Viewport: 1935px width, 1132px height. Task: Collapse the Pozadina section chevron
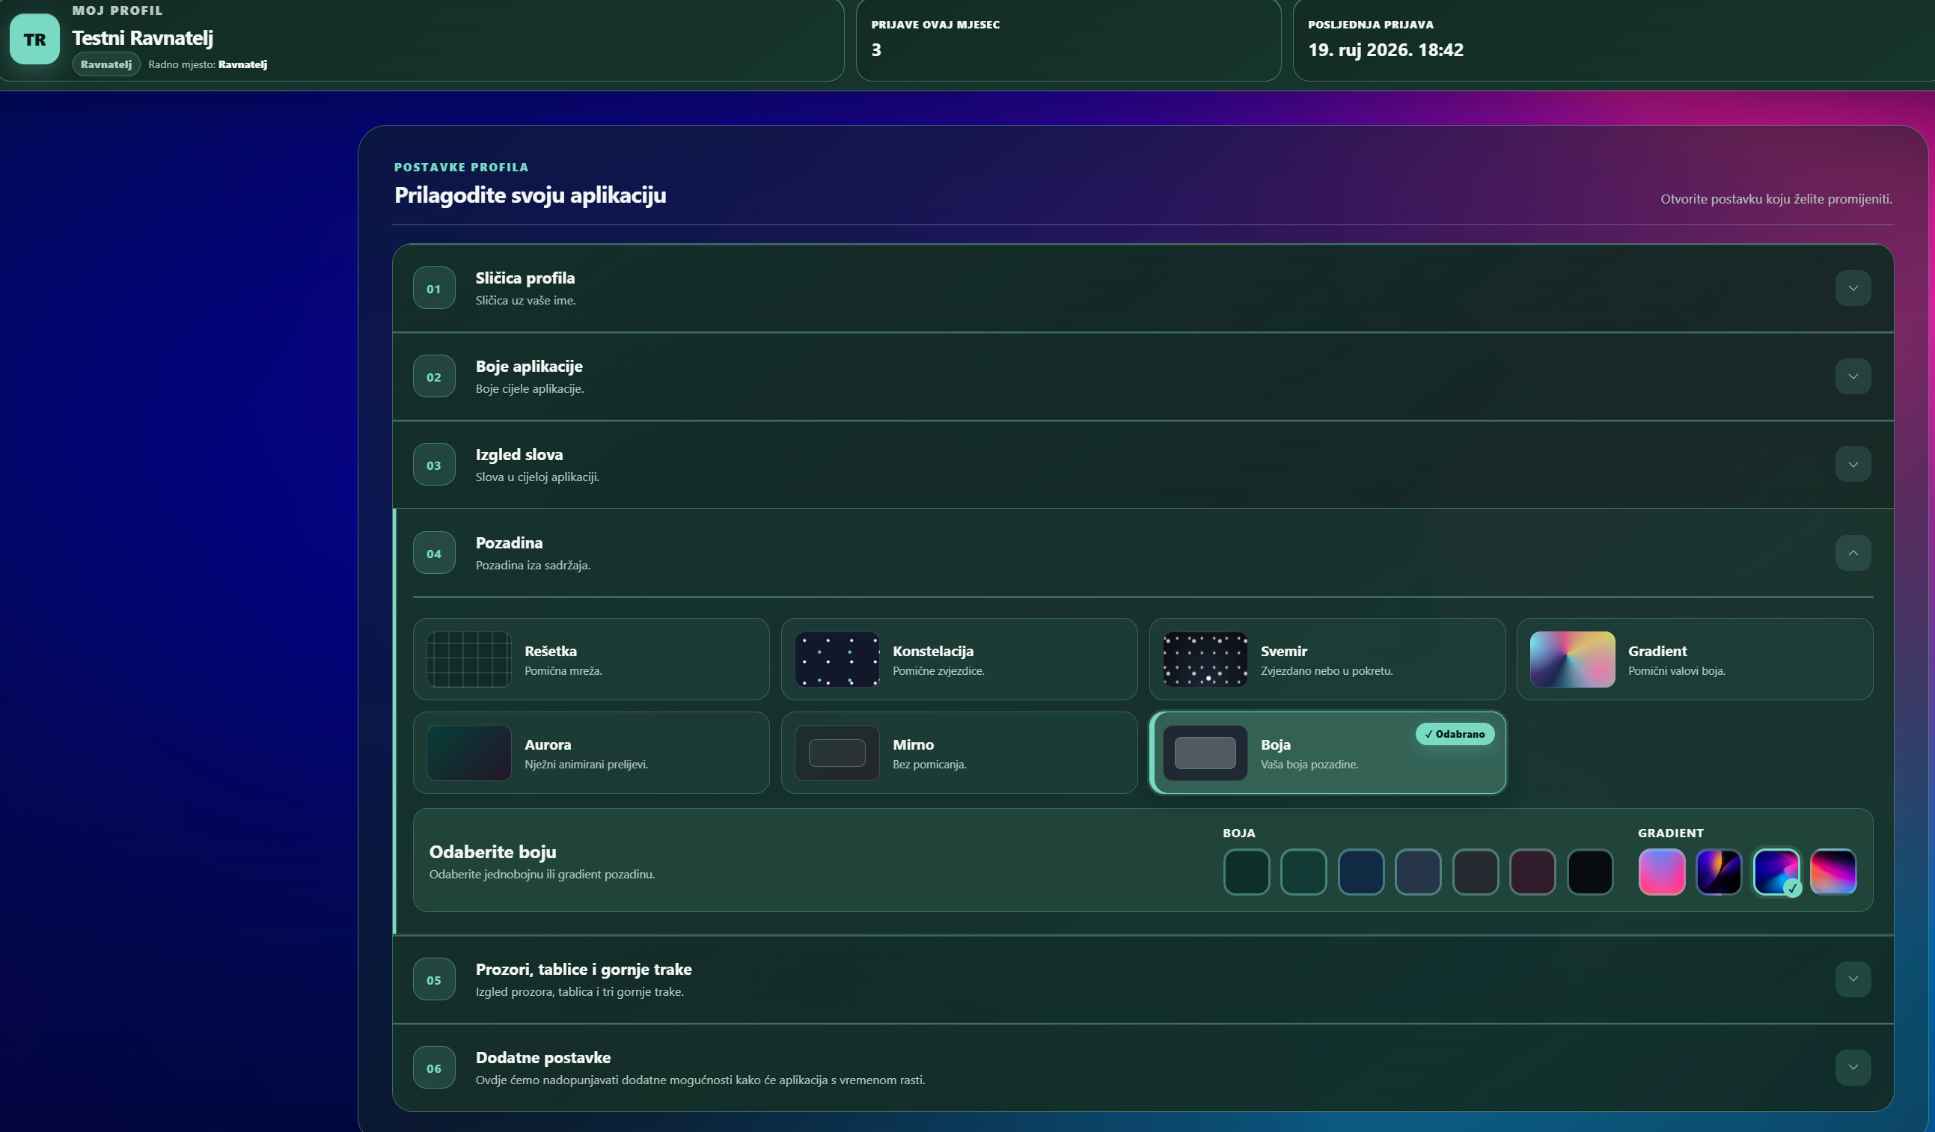pos(1853,553)
